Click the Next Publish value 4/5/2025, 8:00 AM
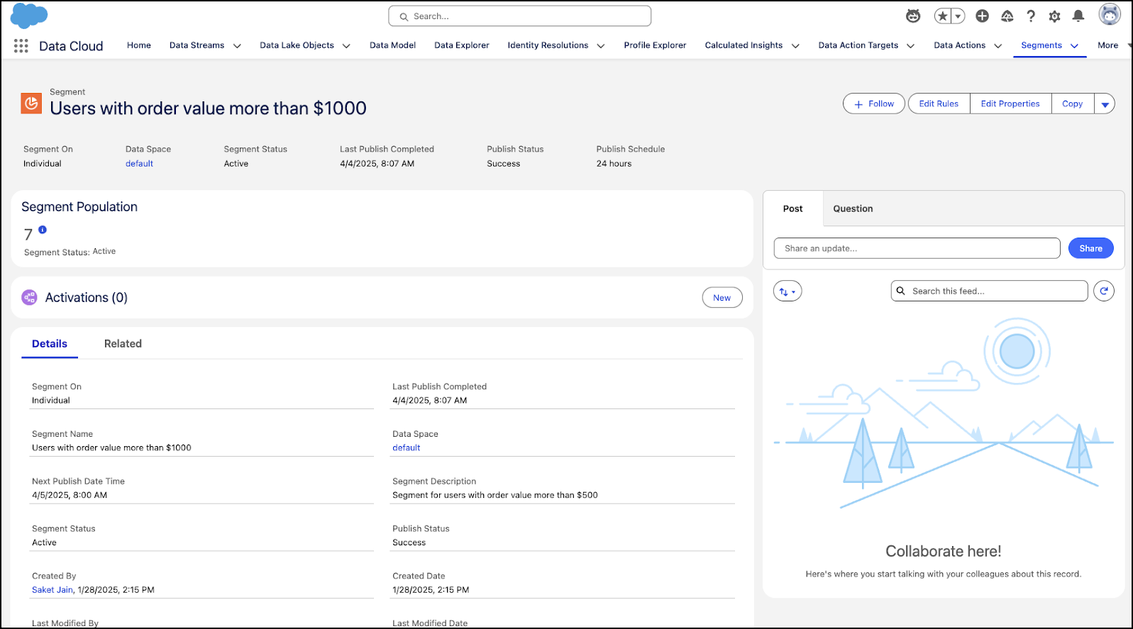This screenshot has height=629, width=1133. (x=70, y=496)
